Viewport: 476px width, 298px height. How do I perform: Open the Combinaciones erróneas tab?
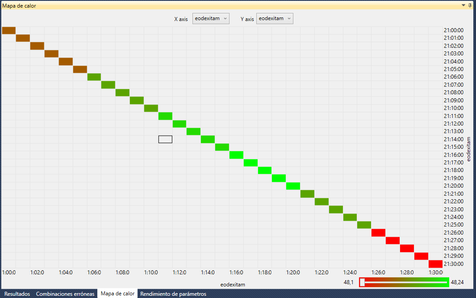[65, 294]
